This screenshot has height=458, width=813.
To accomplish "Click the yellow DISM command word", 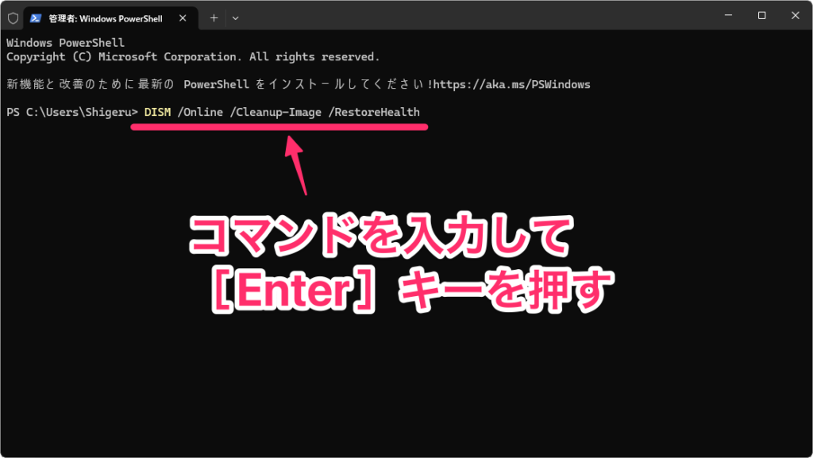I will [x=157, y=112].
